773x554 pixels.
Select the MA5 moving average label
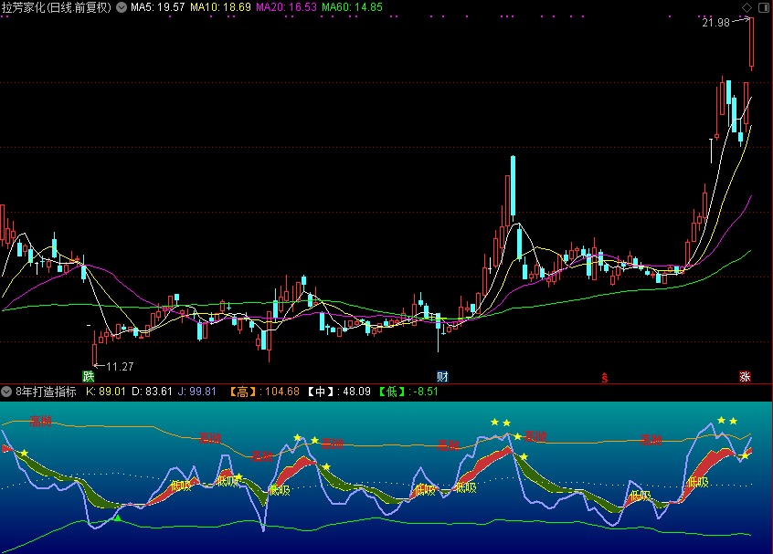click(158, 7)
